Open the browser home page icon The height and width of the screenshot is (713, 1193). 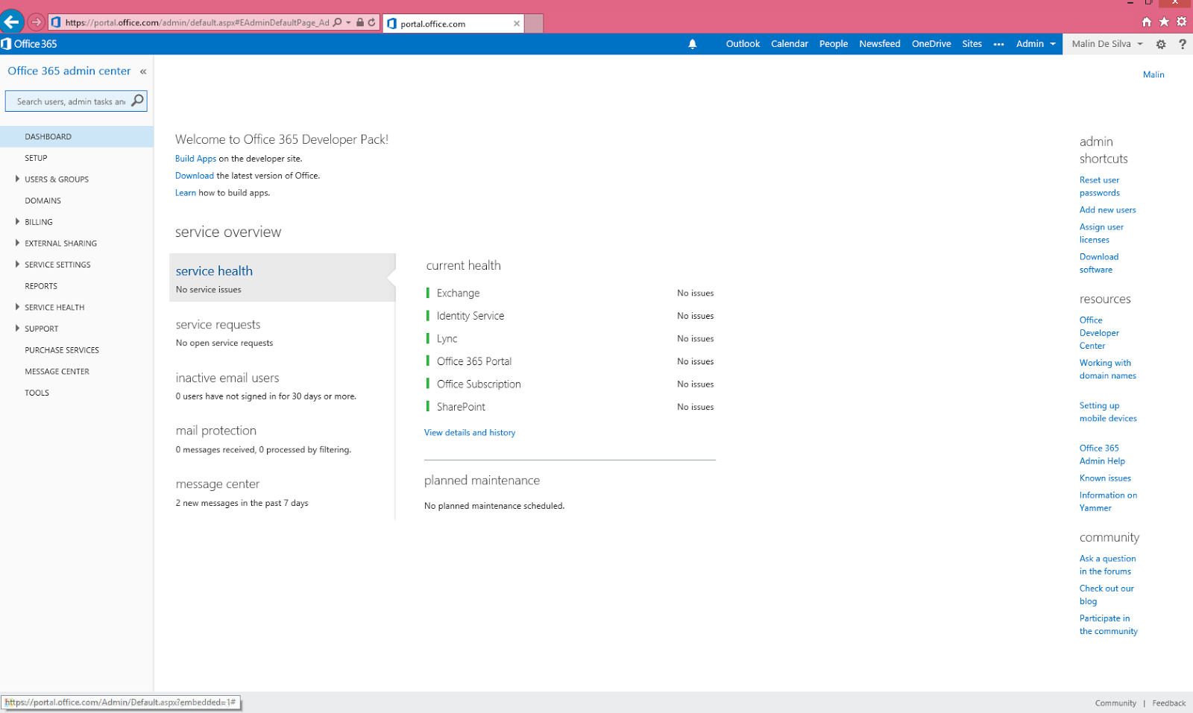click(1147, 22)
